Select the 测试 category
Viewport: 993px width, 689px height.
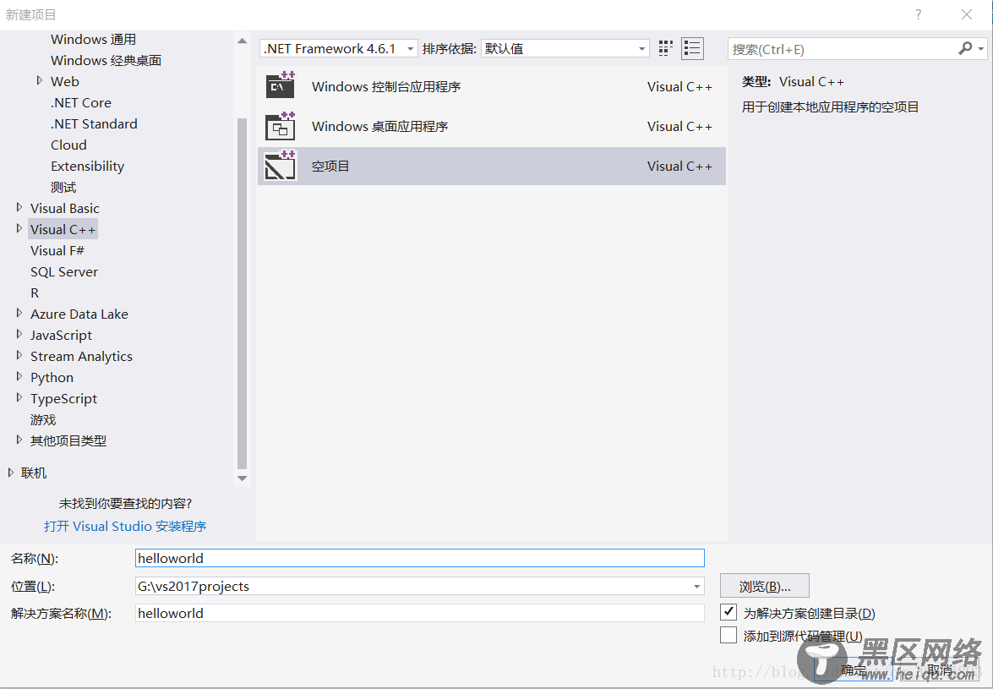(x=63, y=188)
